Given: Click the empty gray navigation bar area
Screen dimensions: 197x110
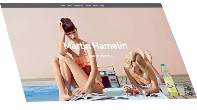Looking at the screenshot, I should pyautogui.click(x=132, y=5).
